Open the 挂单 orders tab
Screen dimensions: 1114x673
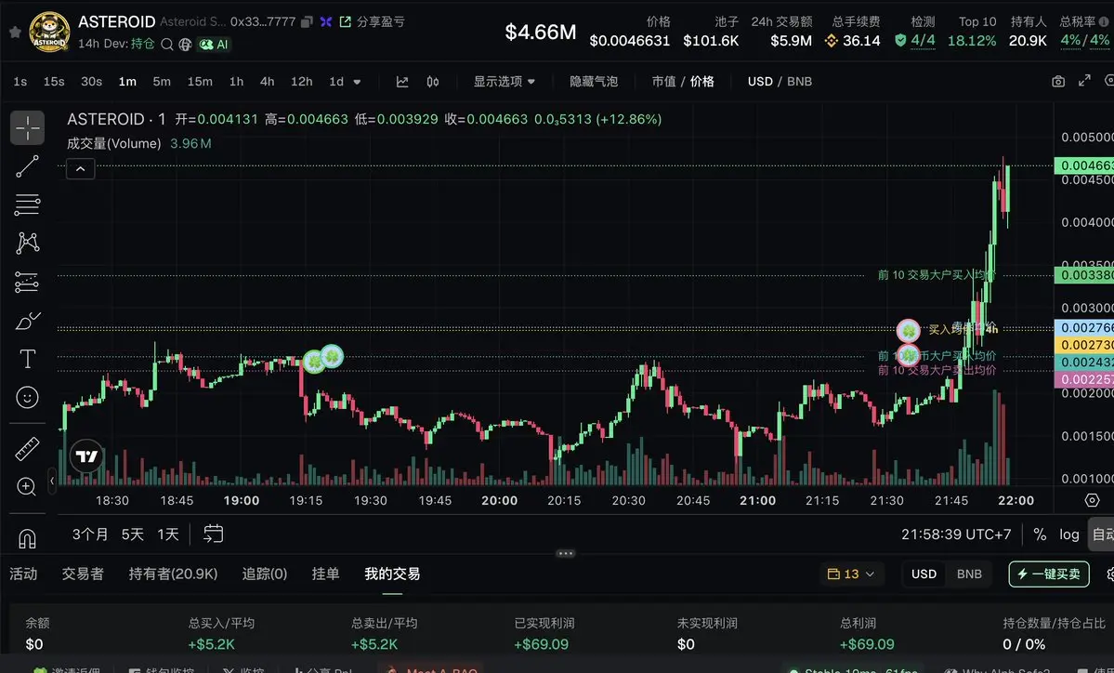[325, 574]
